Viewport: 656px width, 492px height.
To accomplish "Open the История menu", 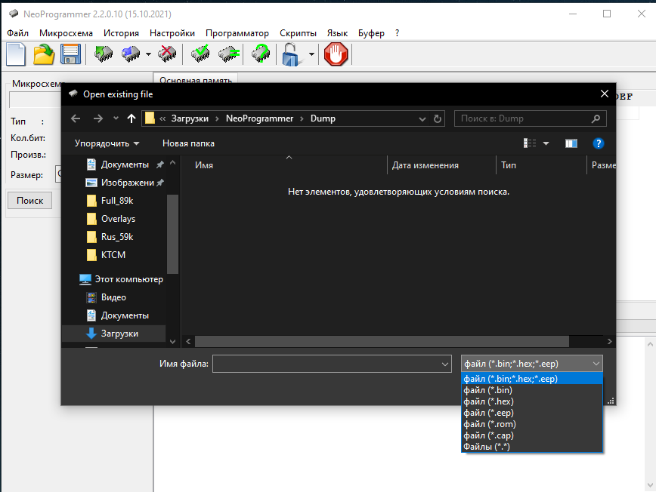I will click(122, 33).
